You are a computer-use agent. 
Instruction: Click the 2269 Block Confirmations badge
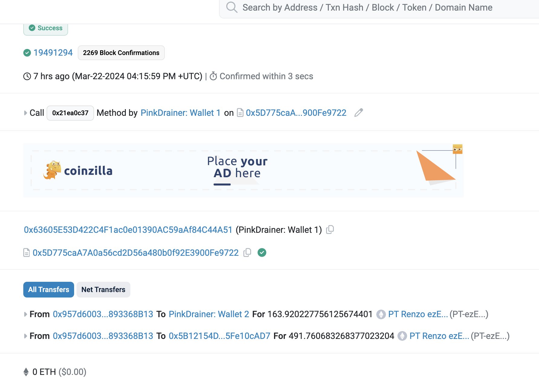tap(121, 53)
